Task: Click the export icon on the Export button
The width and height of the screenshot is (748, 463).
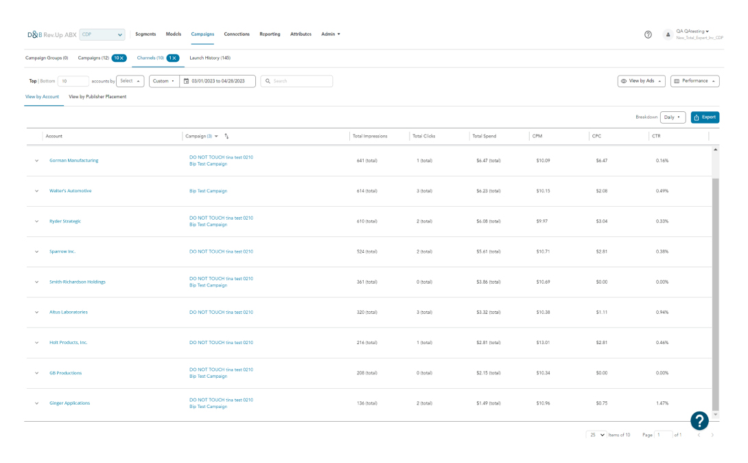Action: tap(697, 117)
